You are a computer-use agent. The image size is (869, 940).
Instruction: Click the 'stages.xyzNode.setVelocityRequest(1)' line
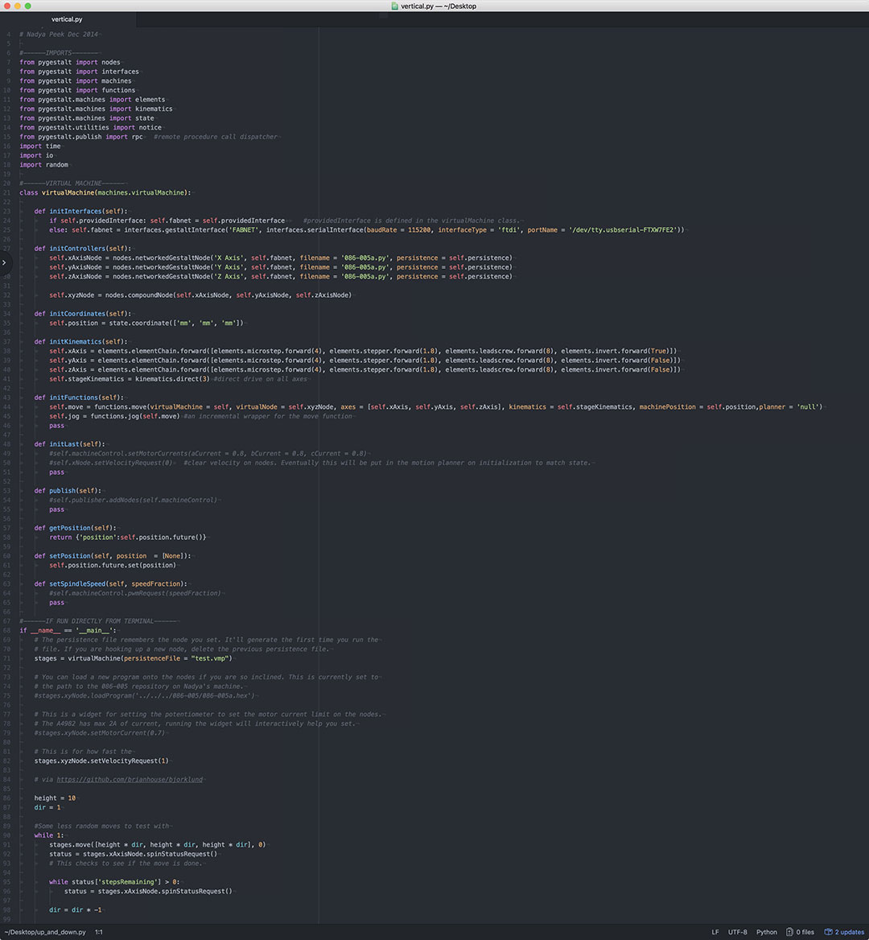pyautogui.click(x=101, y=761)
